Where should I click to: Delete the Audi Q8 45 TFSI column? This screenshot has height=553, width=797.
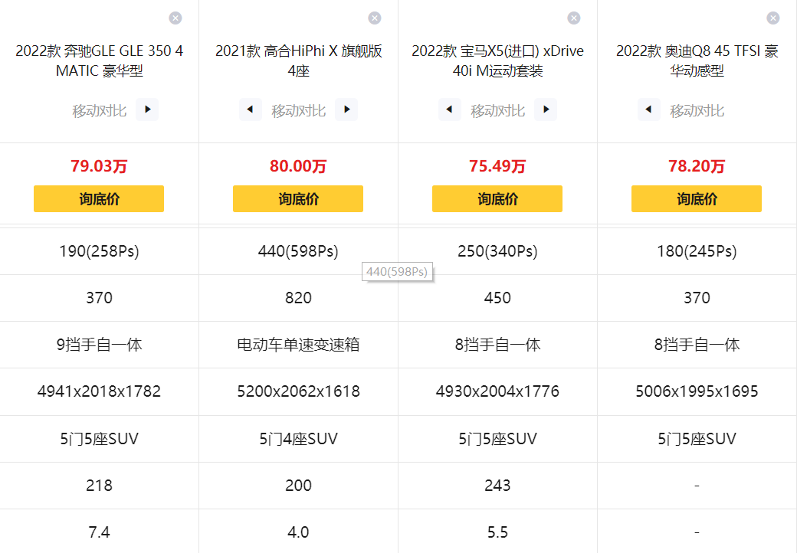pos(773,18)
